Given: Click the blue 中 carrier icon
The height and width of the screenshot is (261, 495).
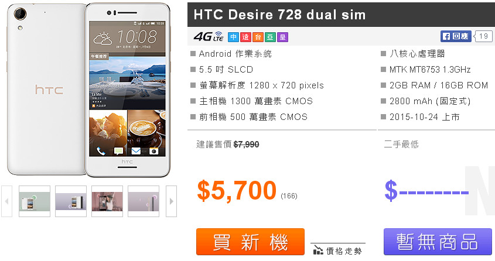Looking at the screenshot, I should click(x=233, y=37).
